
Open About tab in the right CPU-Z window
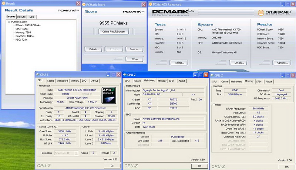coord(269,82)
